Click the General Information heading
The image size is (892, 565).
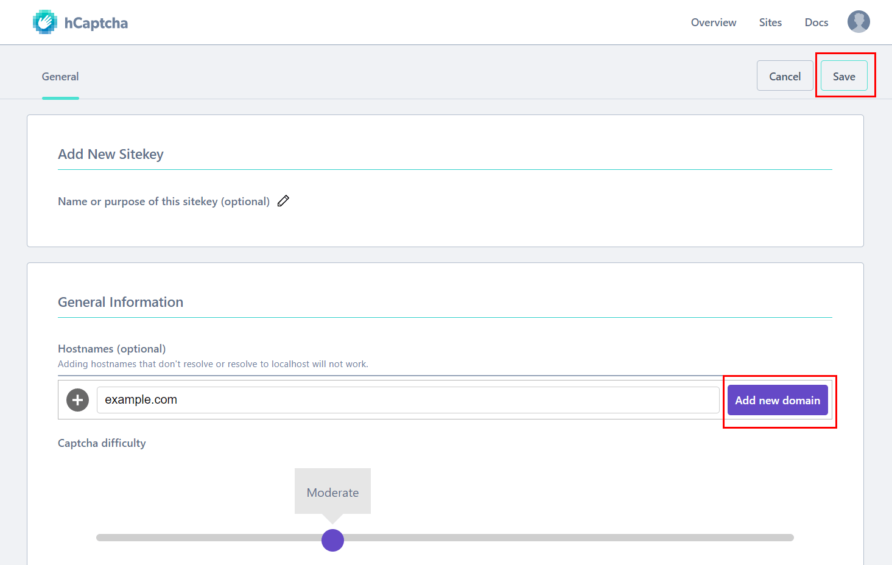click(120, 302)
